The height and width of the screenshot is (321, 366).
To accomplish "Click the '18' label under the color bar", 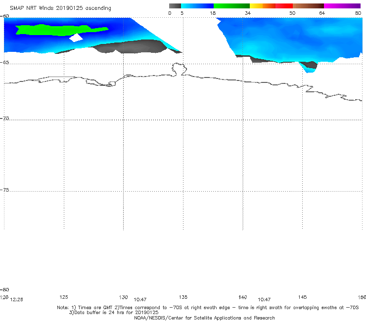I will pyautogui.click(x=213, y=13).
